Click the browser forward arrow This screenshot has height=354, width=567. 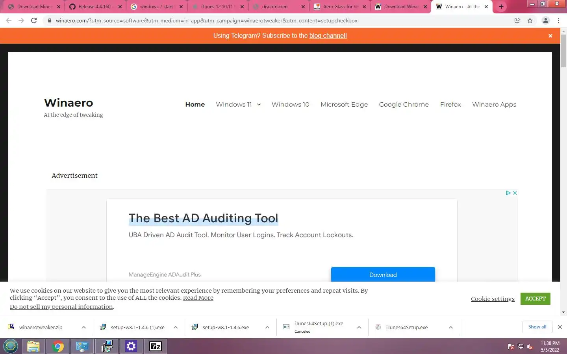click(x=21, y=20)
